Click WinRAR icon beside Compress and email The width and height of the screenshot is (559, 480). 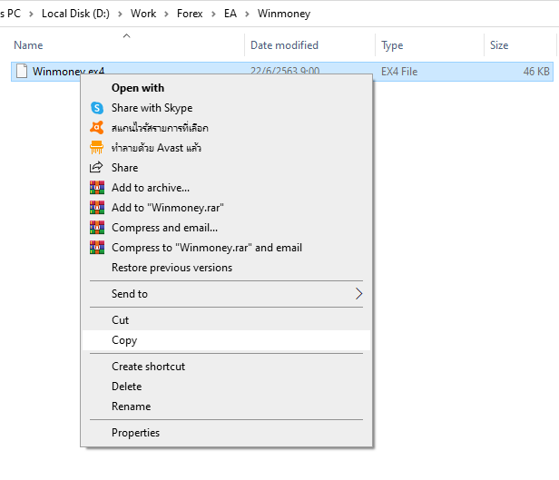click(x=97, y=228)
